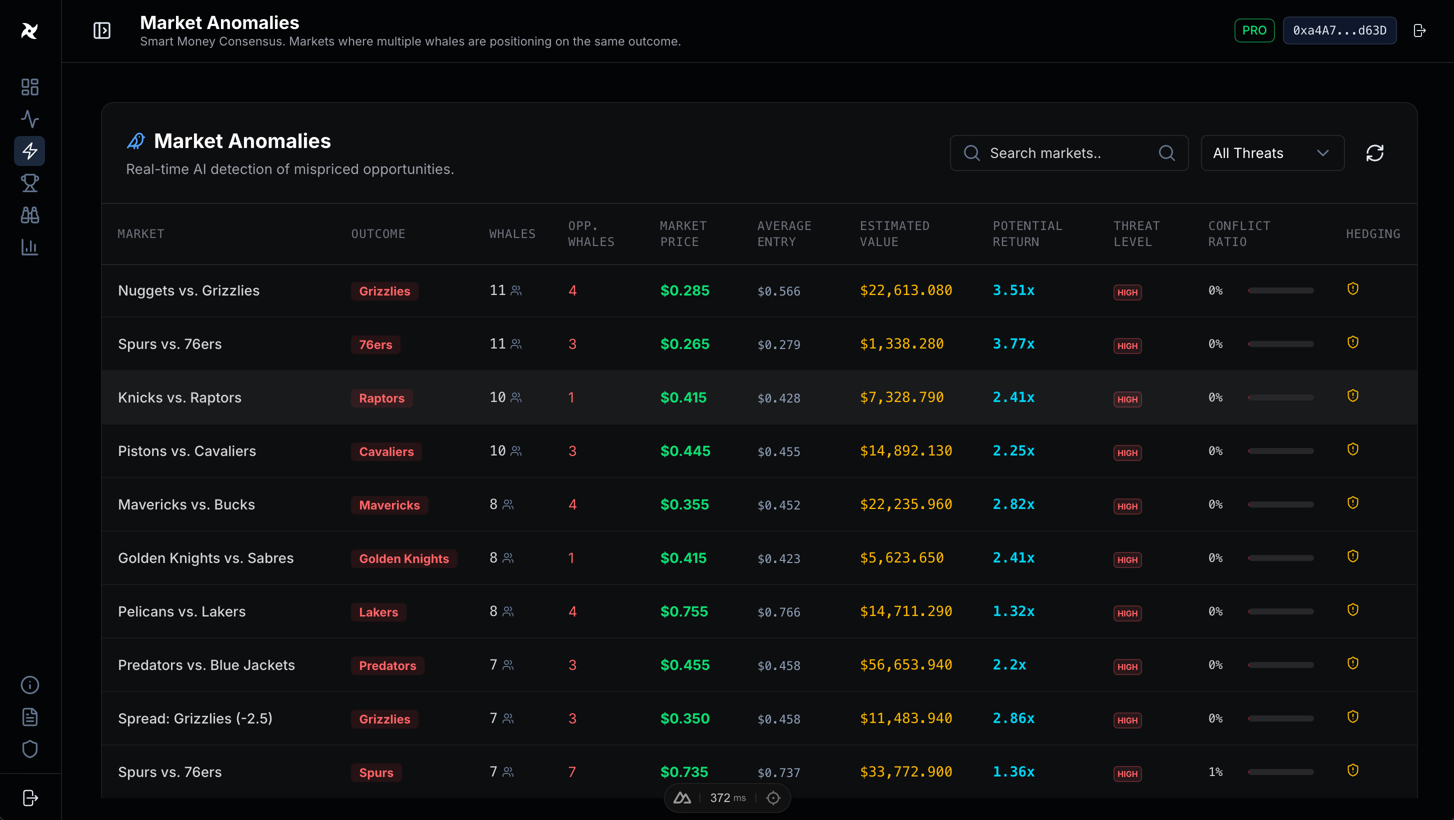Image resolution: width=1454 pixels, height=820 pixels.
Task: Click the 3.77x potential return value
Action: (1013, 343)
